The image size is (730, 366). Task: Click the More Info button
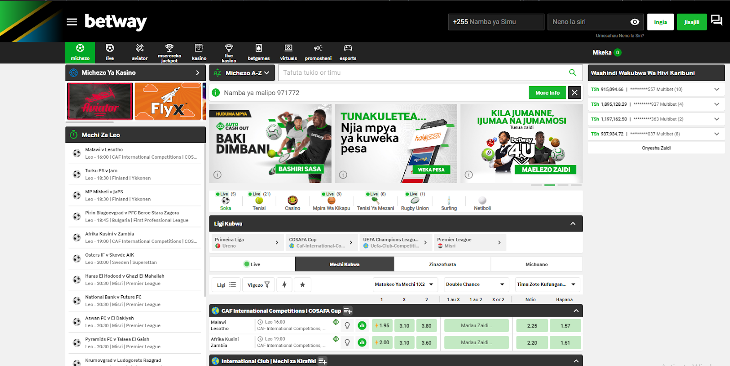(x=547, y=93)
